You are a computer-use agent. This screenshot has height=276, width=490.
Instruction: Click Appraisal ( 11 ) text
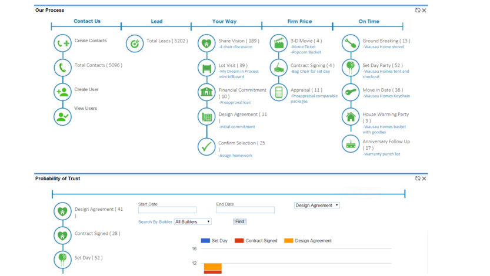(x=306, y=90)
